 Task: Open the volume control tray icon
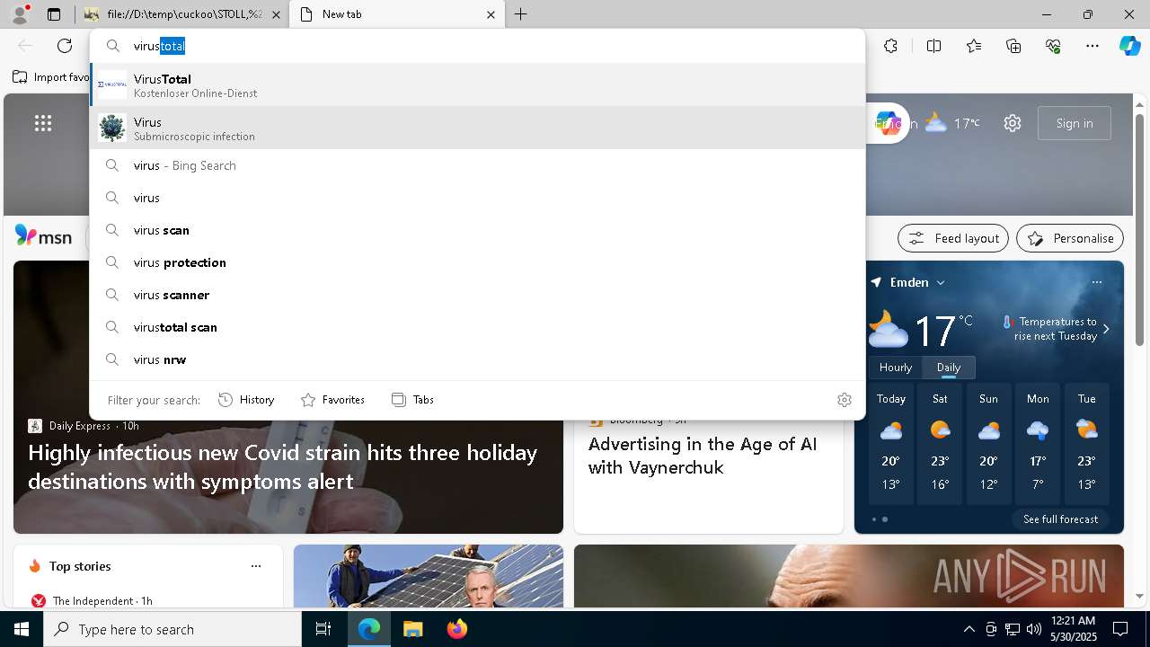click(1034, 629)
